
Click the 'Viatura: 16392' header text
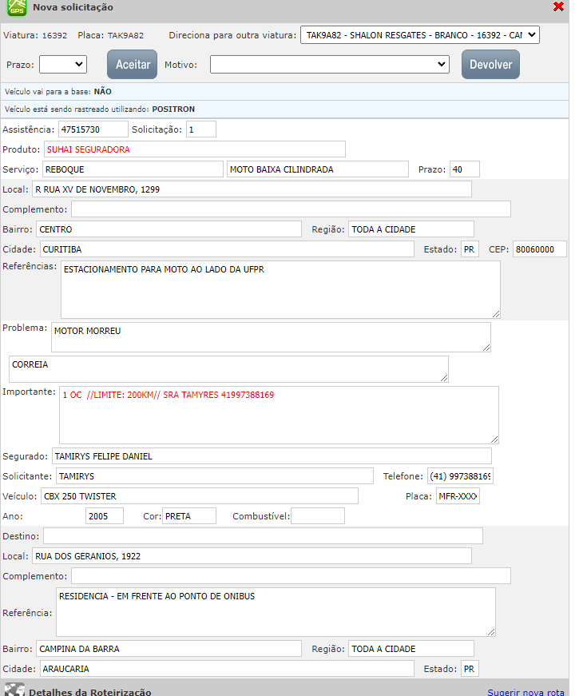(35, 35)
